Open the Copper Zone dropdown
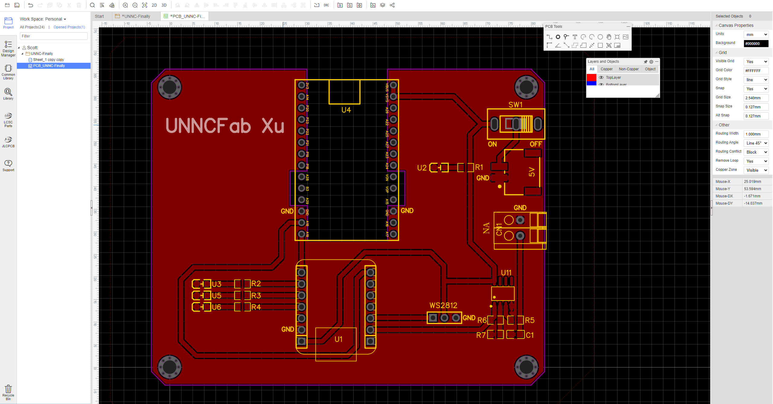 tap(756, 170)
